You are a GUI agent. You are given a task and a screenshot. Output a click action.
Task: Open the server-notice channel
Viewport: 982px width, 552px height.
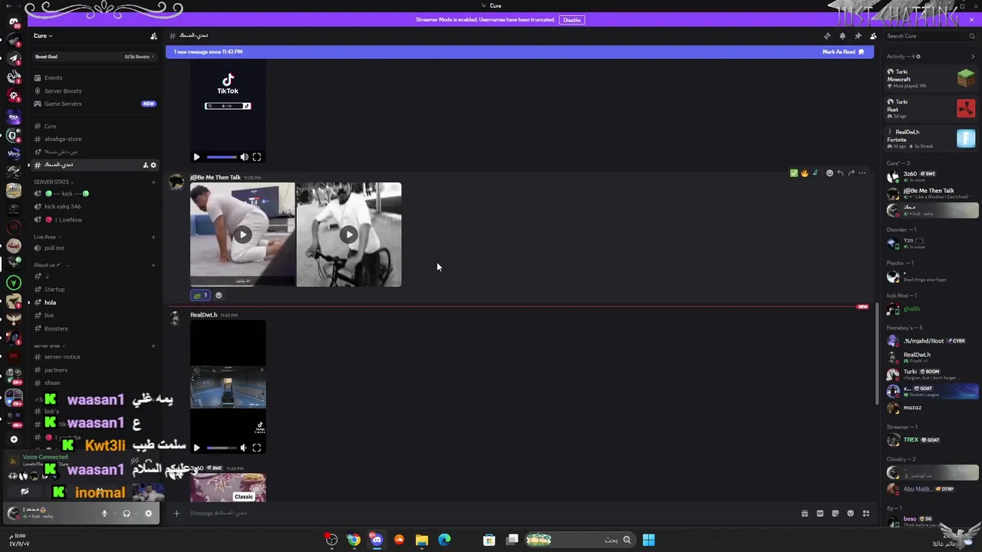(x=62, y=356)
